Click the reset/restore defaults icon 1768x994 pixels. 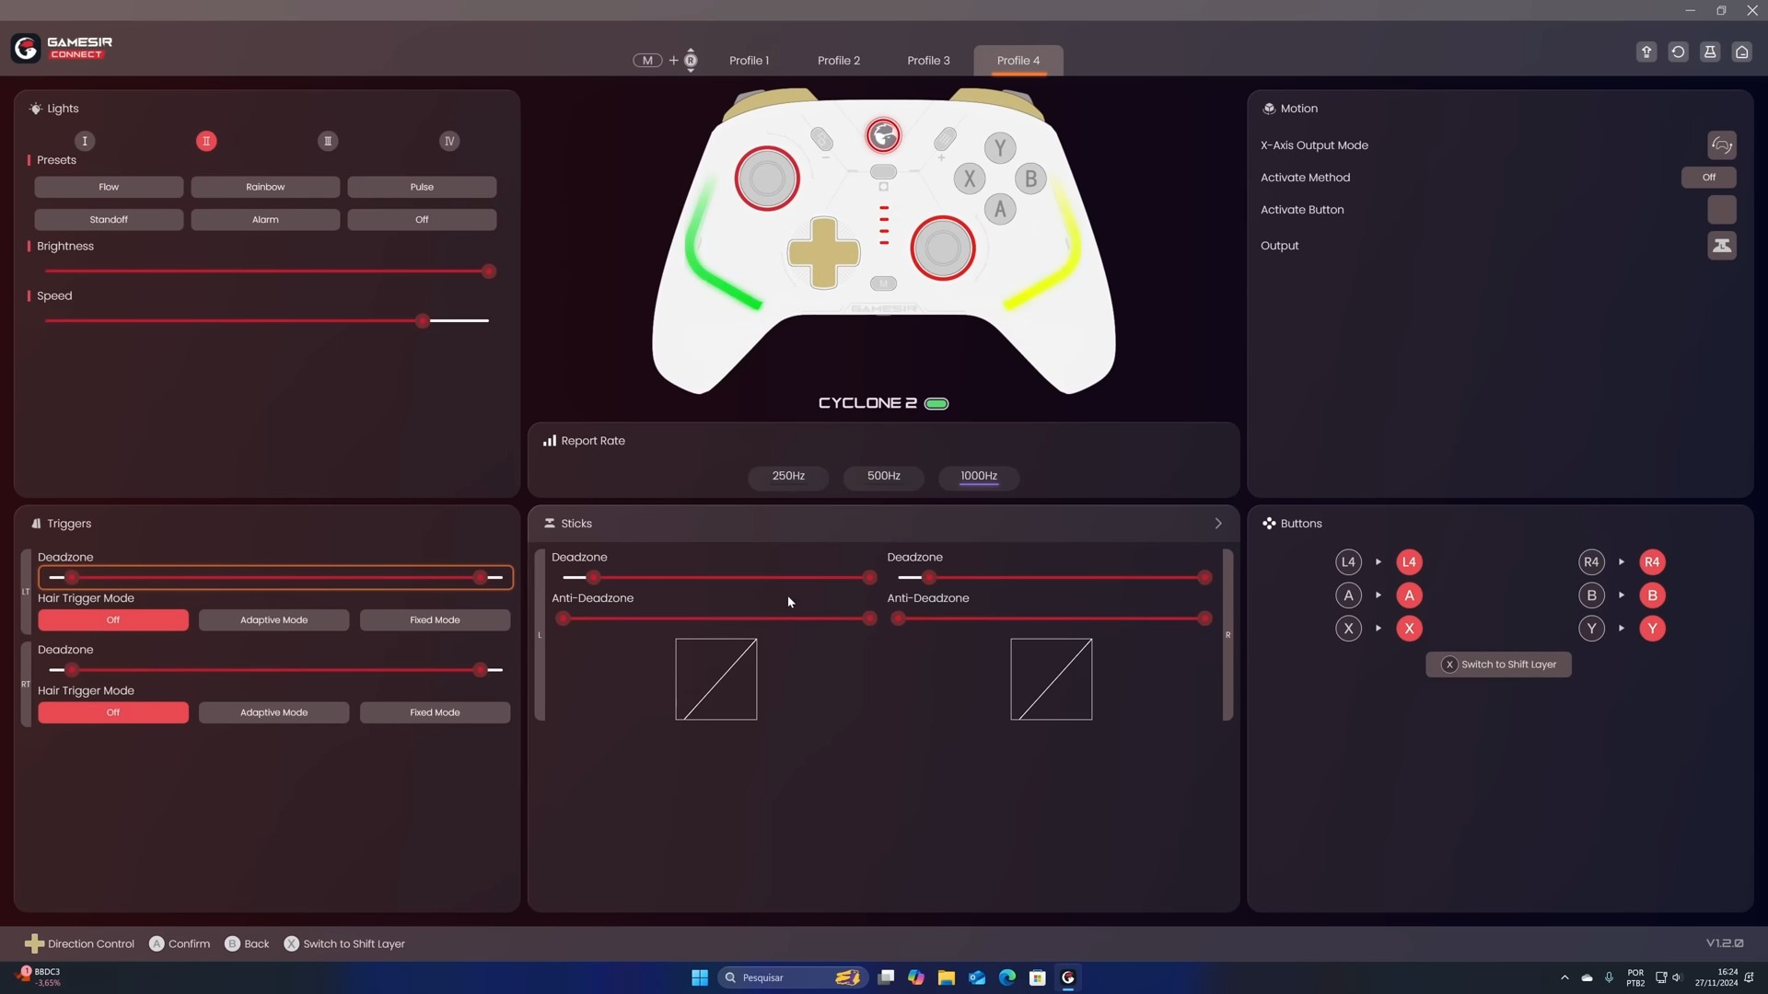point(1678,52)
